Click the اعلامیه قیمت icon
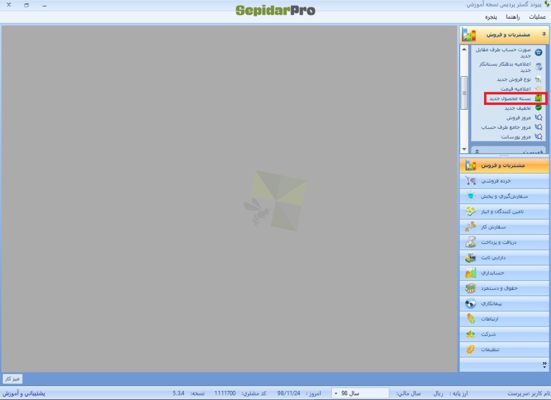Image resolution: width=551 pixels, height=400 pixels. [538, 88]
